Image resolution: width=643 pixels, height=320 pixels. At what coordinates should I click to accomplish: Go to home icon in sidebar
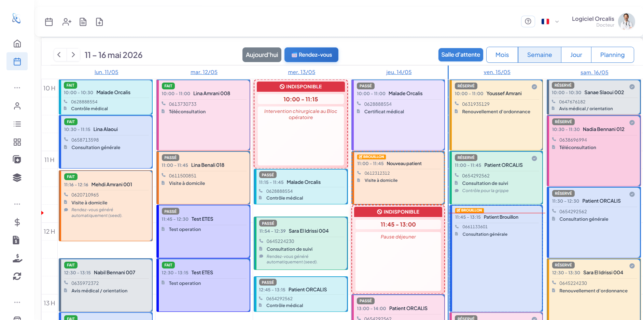(x=17, y=44)
